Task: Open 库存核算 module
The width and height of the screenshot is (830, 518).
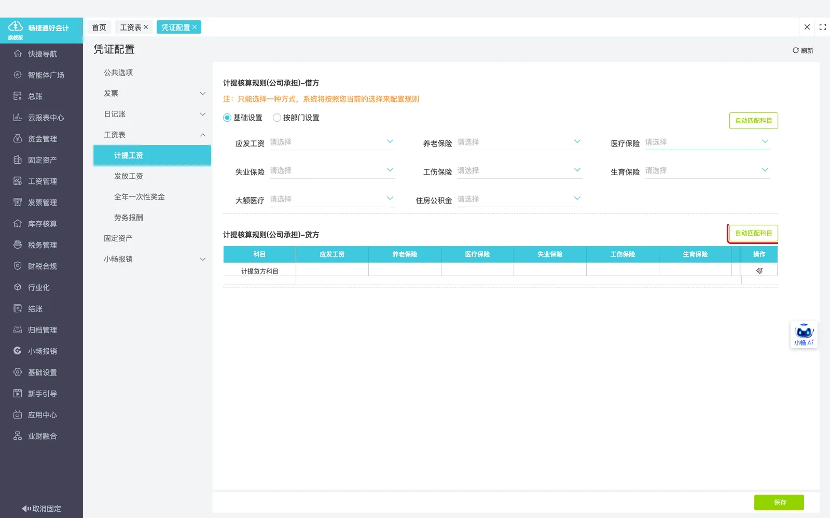Action: coord(41,224)
